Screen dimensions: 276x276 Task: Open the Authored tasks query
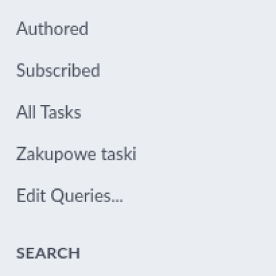point(52,29)
